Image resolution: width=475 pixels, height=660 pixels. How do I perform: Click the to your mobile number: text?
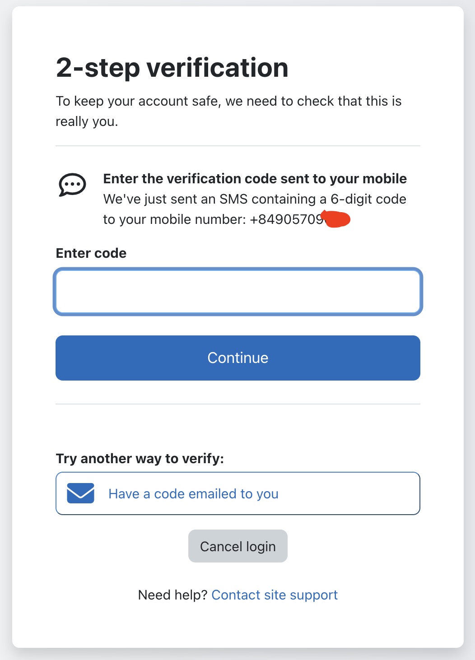[x=175, y=219]
